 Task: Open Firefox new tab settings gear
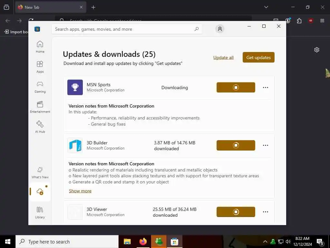(317, 50)
